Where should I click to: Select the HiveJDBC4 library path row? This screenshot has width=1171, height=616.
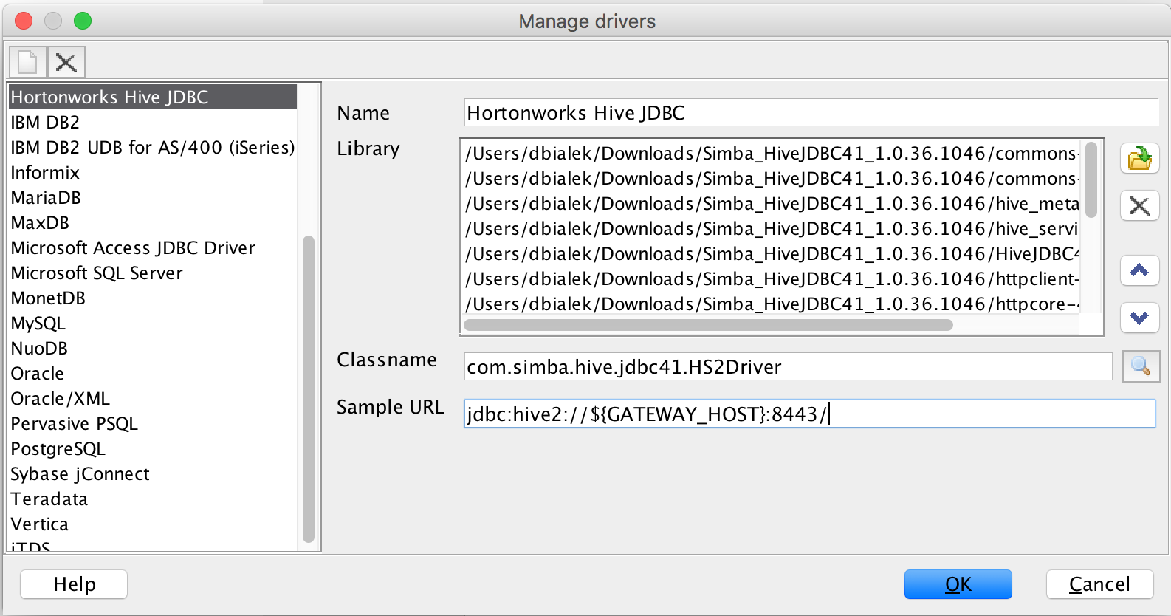(x=771, y=253)
